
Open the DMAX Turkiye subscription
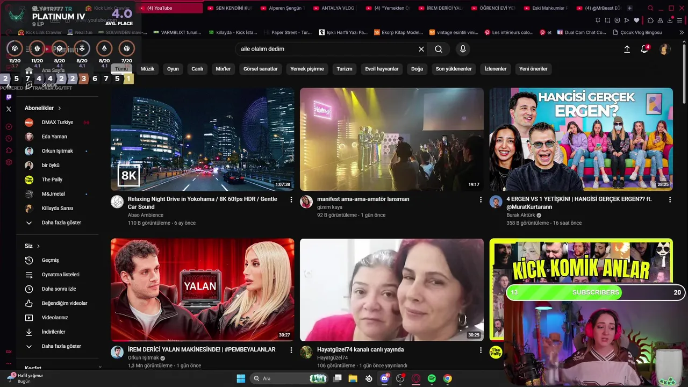(57, 123)
